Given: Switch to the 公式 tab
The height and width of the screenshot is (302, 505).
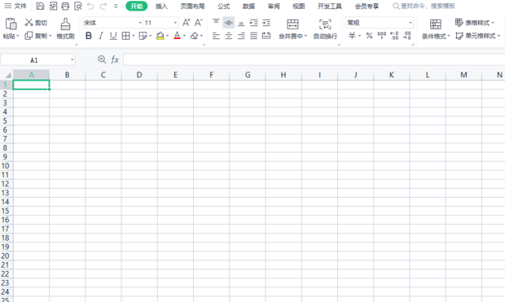Looking at the screenshot, I should (x=223, y=7).
